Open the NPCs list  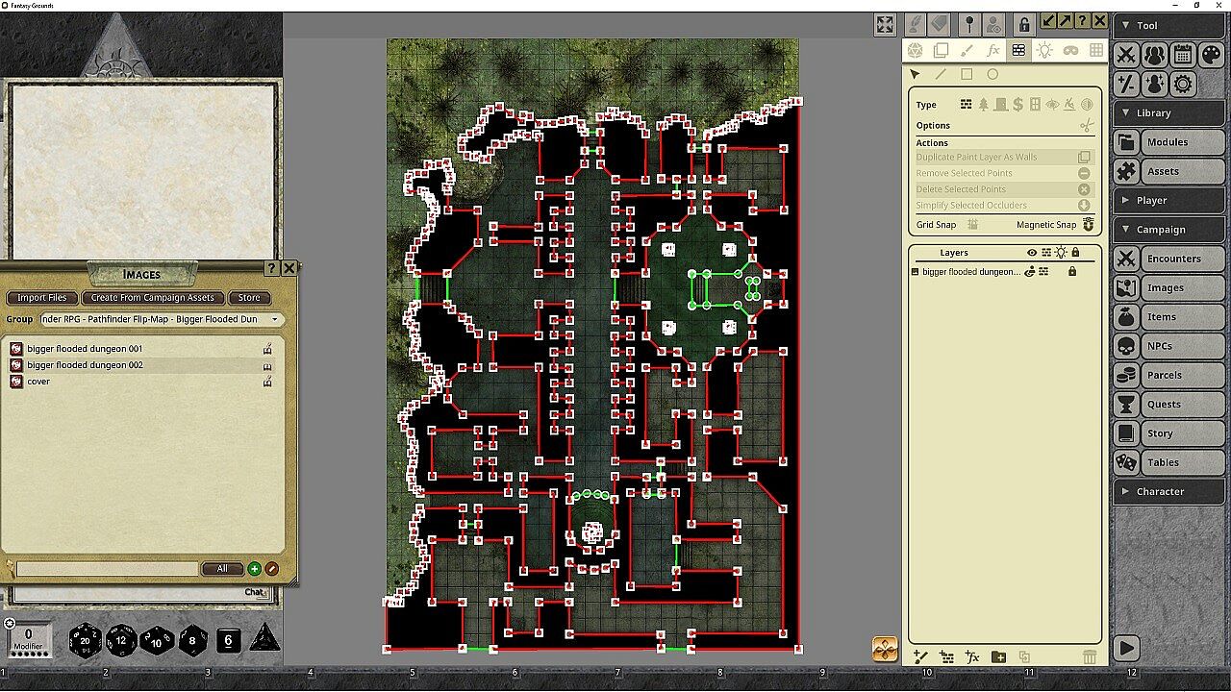click(x=1168, y=346)
